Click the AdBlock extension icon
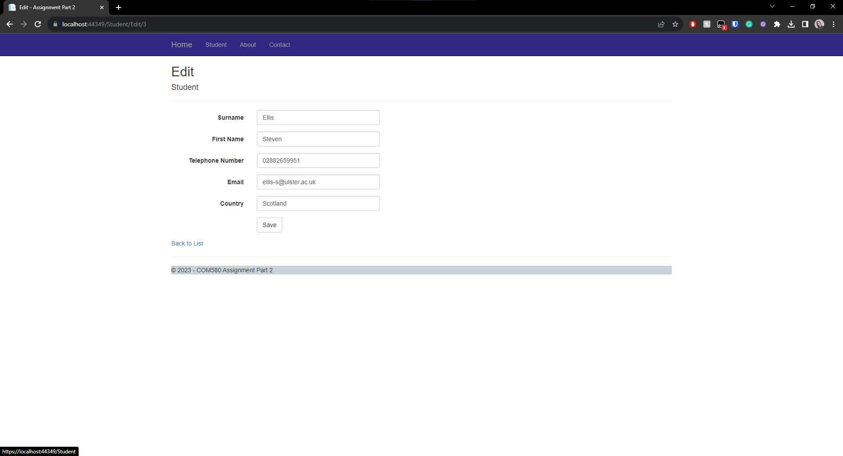The image size is (843, 456). (693, 24)
